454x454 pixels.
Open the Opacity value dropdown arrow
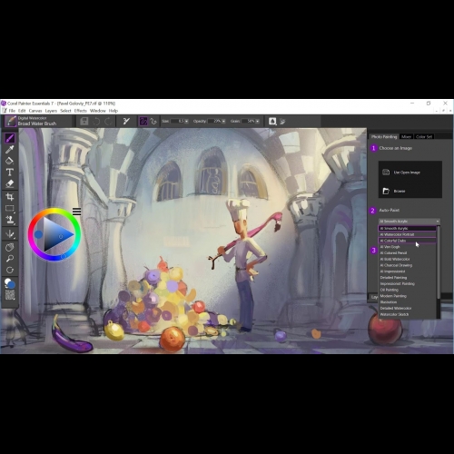223,122
